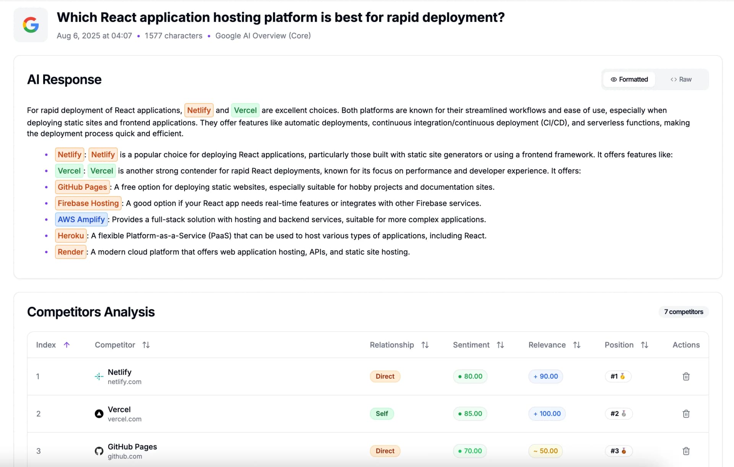Toggle ascending sort on the Index column

pos(67,345)
